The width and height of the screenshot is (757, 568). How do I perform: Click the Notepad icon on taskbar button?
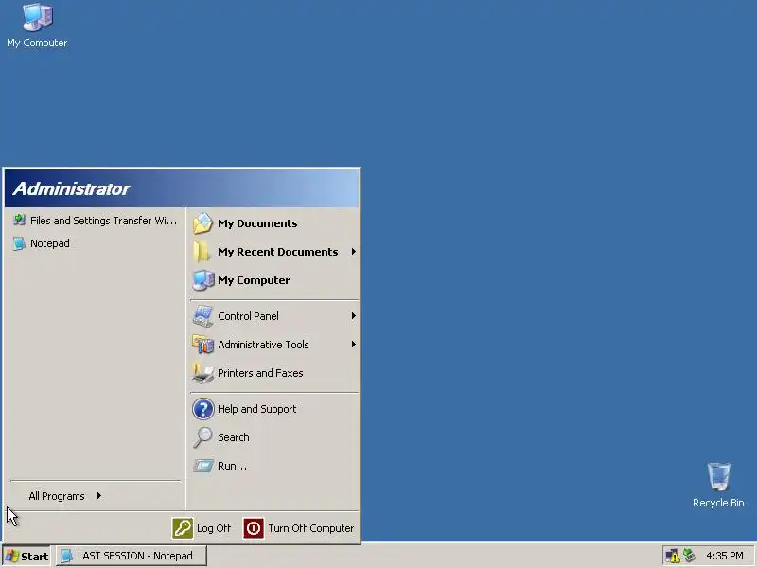tap(66, 556)
